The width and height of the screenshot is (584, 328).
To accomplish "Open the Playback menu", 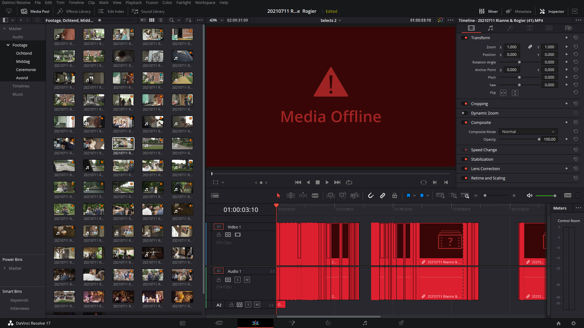I will [x=134, y=3].
